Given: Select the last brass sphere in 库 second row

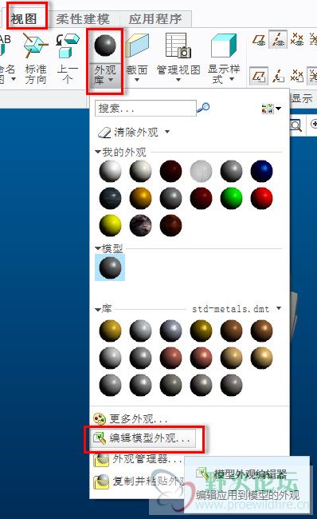Looking at the screenshot, I should point(261,358).
